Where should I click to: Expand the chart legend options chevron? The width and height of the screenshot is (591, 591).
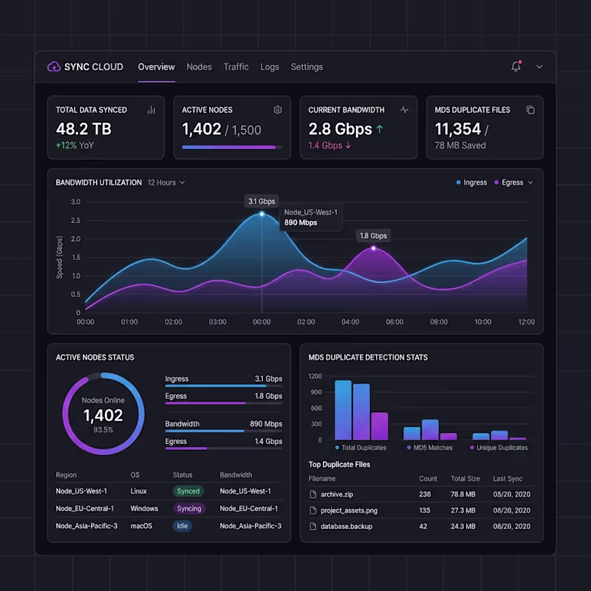tap(530, 182)
